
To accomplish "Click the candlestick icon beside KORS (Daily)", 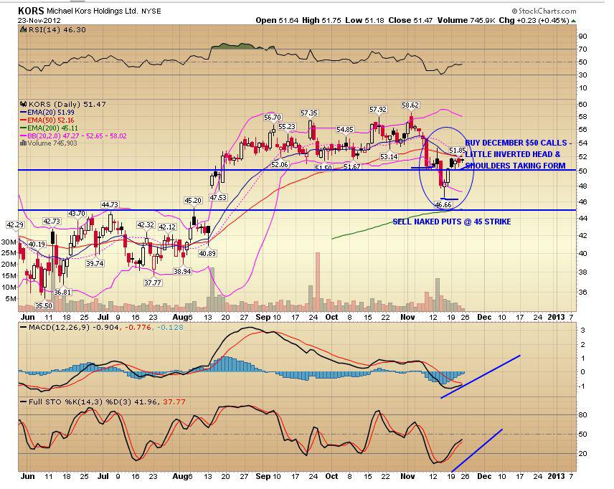I will (23, 104).
